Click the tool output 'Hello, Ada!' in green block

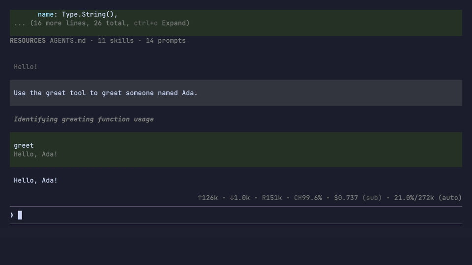[x=35, y=154]
